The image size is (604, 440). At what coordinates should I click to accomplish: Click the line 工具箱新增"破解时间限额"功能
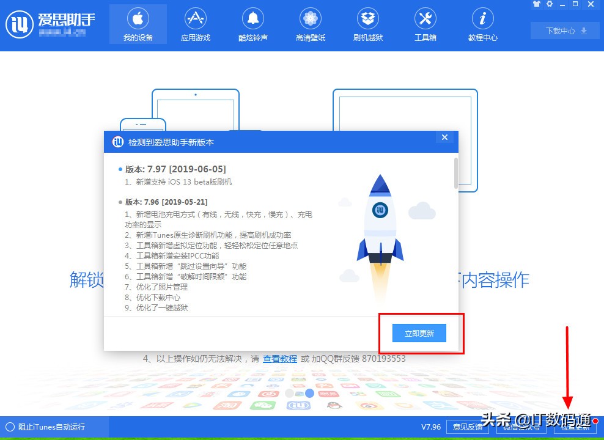tap(186, 276)
